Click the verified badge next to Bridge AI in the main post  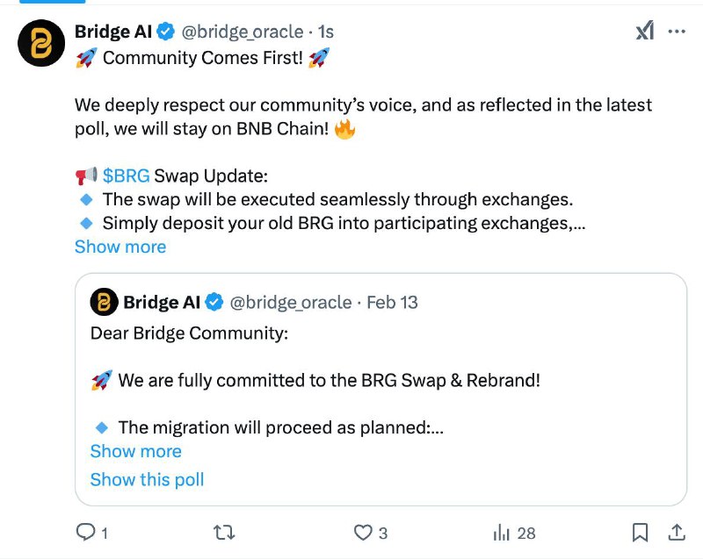165,32
